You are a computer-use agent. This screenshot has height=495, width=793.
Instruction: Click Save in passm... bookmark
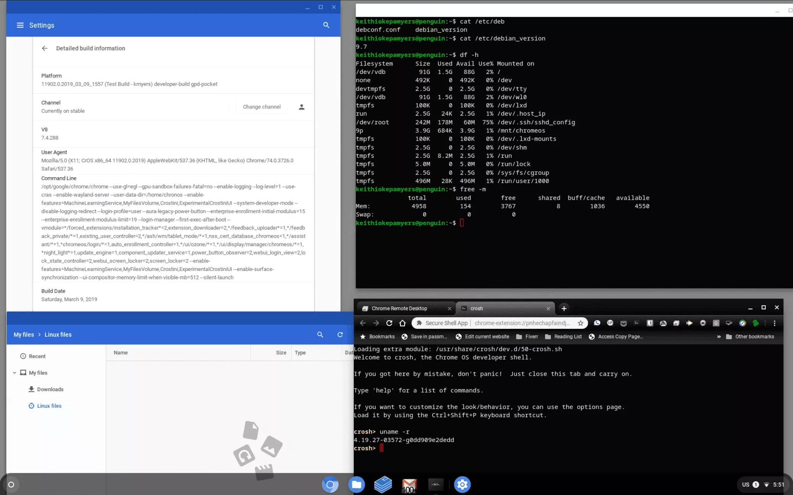pyautogui.click(x=424, y=337)
